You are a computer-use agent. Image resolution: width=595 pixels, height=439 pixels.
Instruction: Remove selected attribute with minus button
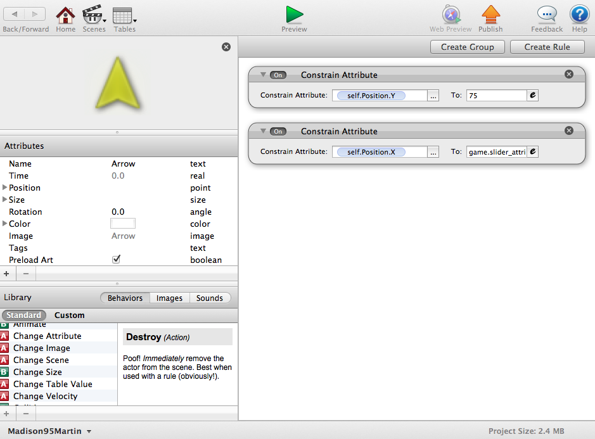click(x=26, y=274)
